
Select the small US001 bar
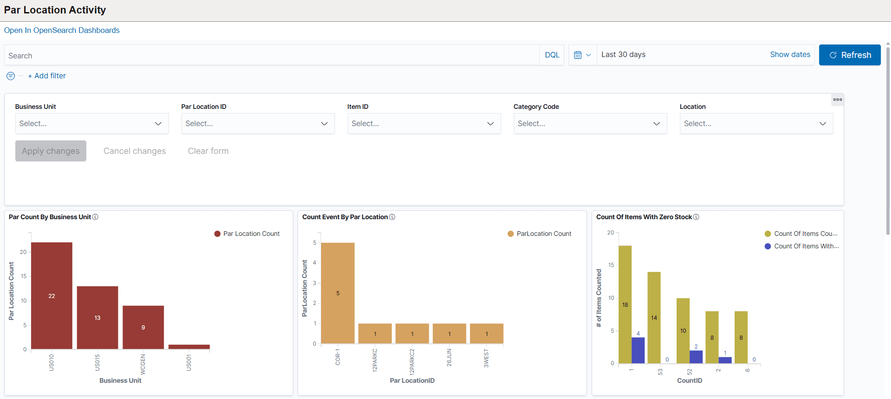point(189,347)
